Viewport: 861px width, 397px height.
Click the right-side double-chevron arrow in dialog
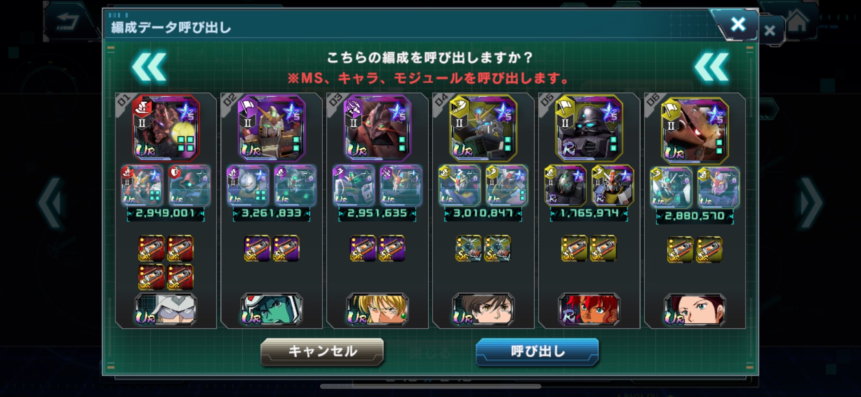pyautogui.click(x=711, y=67)
